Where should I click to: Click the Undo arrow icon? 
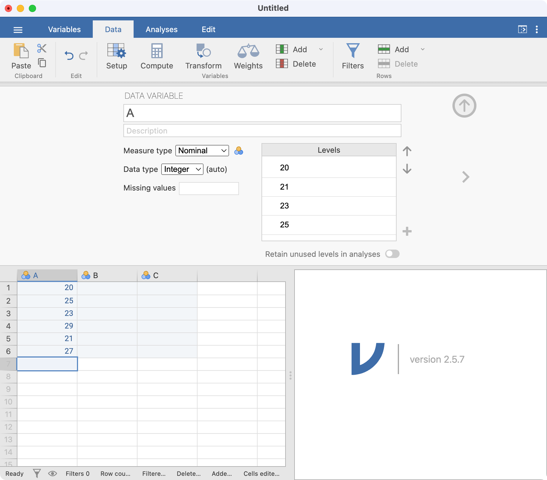click(x=69, y=55)
